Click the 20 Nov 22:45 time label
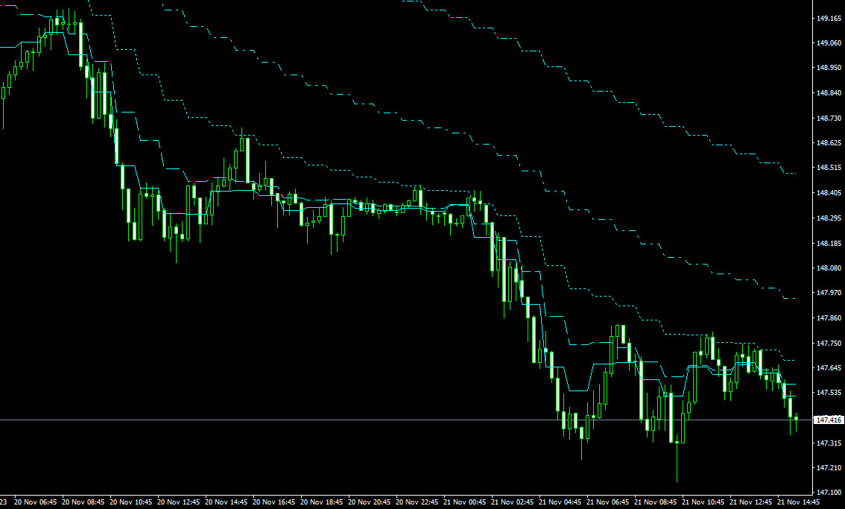 click(x=417, y=502)
